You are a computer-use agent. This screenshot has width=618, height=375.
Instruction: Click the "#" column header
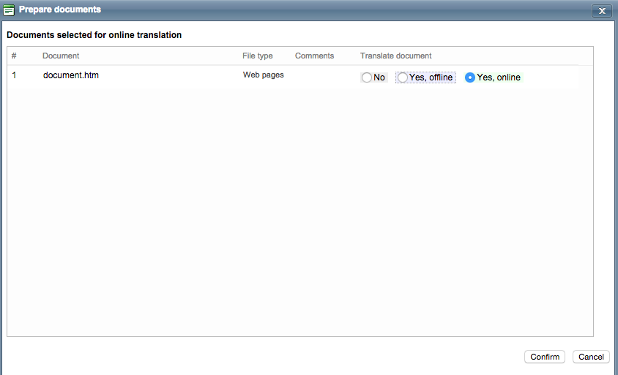14,56
